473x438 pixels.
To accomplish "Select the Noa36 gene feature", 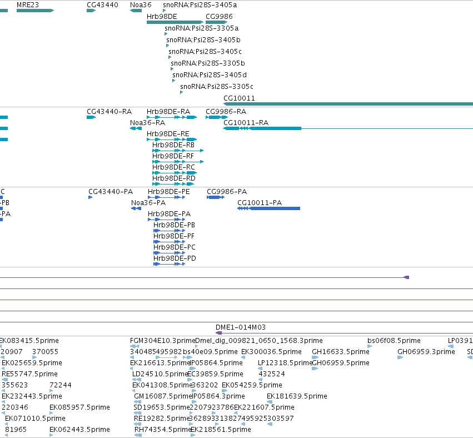I will 136,11.
